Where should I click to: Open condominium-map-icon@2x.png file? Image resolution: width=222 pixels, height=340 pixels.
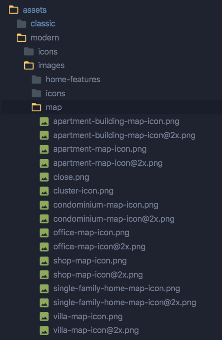pyautogui.click(x=114, y=219)
